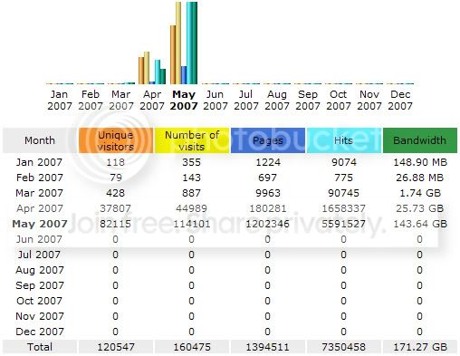Click the Jun 2007 chart label
The width and height of the screenshot is (460, 356).
click(x=215, y=101)
